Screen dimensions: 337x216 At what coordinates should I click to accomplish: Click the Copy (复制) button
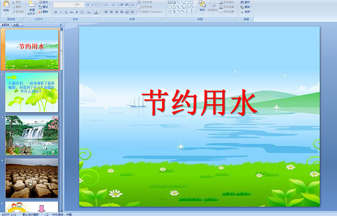pyautogui.click(x=17, y=7)
